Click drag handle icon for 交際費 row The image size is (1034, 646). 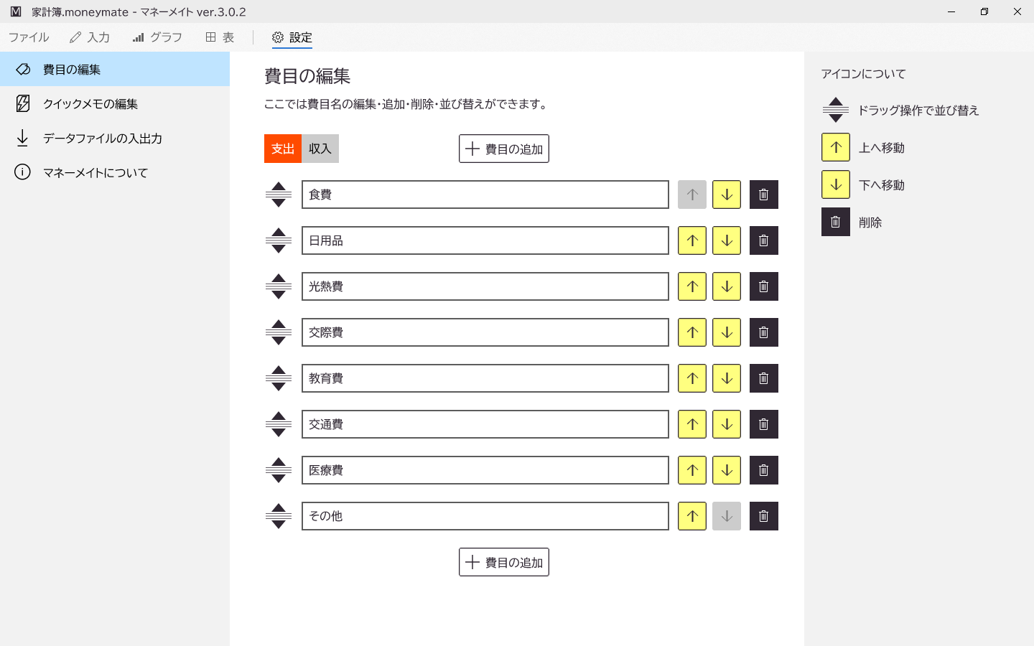click(x=279, y=332)
